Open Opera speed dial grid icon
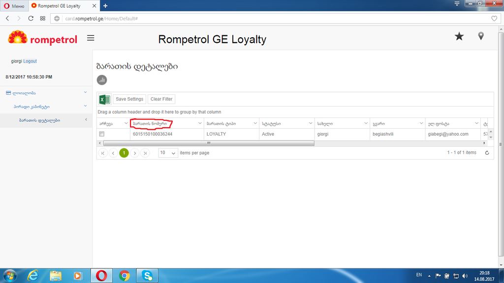 (x=43, y=19)
